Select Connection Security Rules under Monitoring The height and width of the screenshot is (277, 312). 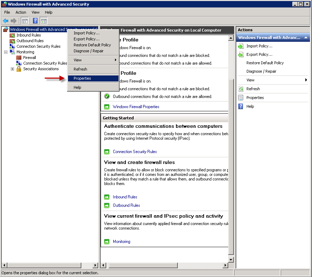tap(45, 64)
